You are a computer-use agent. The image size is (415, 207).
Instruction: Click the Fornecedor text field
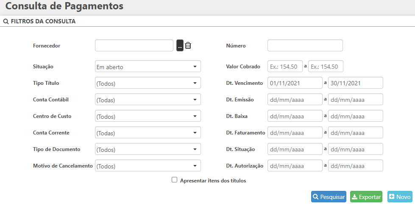(x=134, y=45)
